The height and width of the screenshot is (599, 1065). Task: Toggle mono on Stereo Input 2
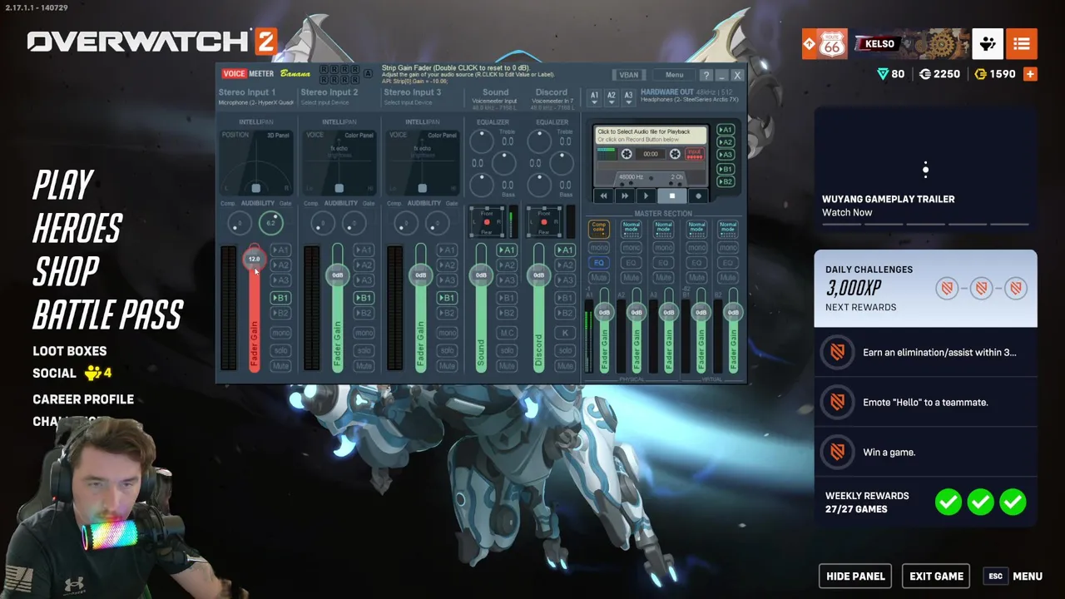[364, 334]
